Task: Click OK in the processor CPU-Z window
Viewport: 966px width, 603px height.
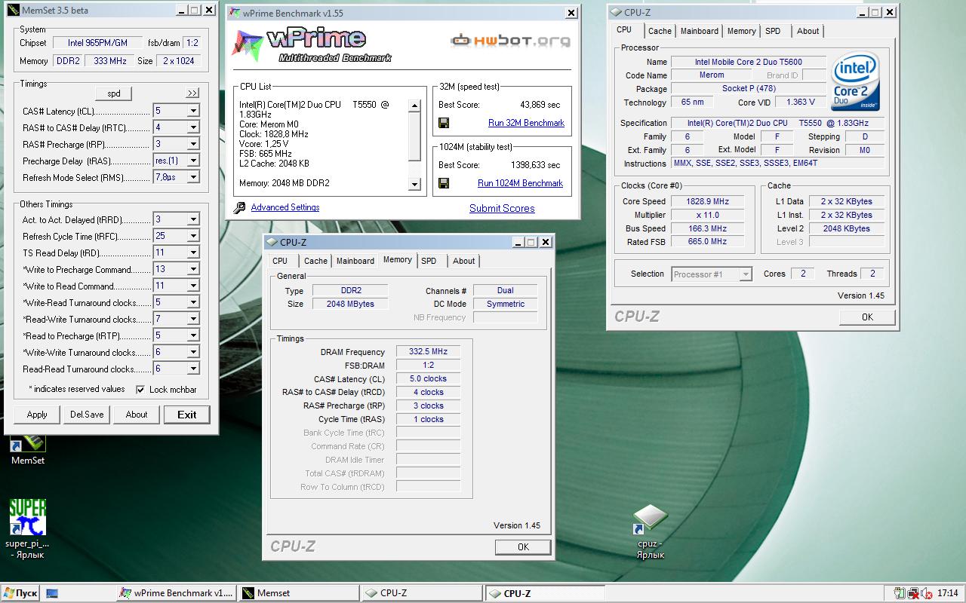Action: [867, 317]
